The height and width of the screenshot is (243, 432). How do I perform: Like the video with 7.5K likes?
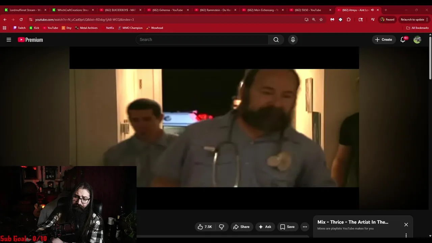click(205, 227)
